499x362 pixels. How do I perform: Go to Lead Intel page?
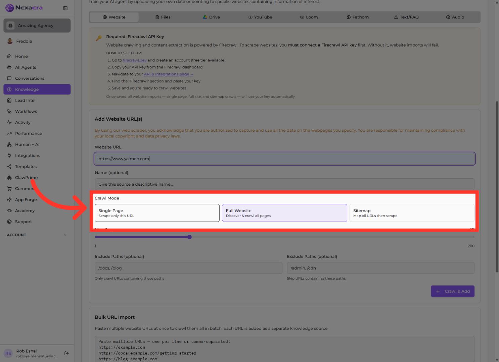(37, 101)
